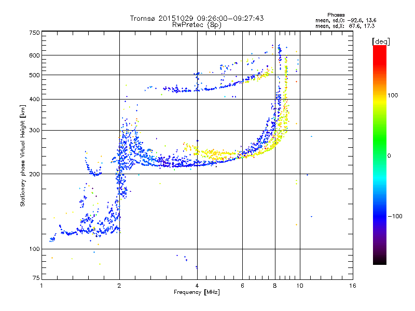This screenshot has height=311, width=415.
Task: Click the y-axis title 'Stationary phase Virtual Height [km]'
Action: [22, 156]
